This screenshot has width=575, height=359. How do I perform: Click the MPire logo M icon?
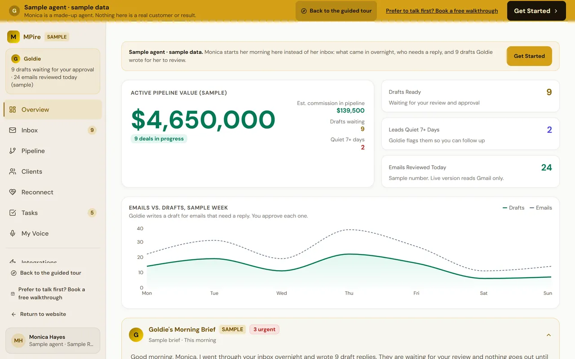[x=13, y=37]
